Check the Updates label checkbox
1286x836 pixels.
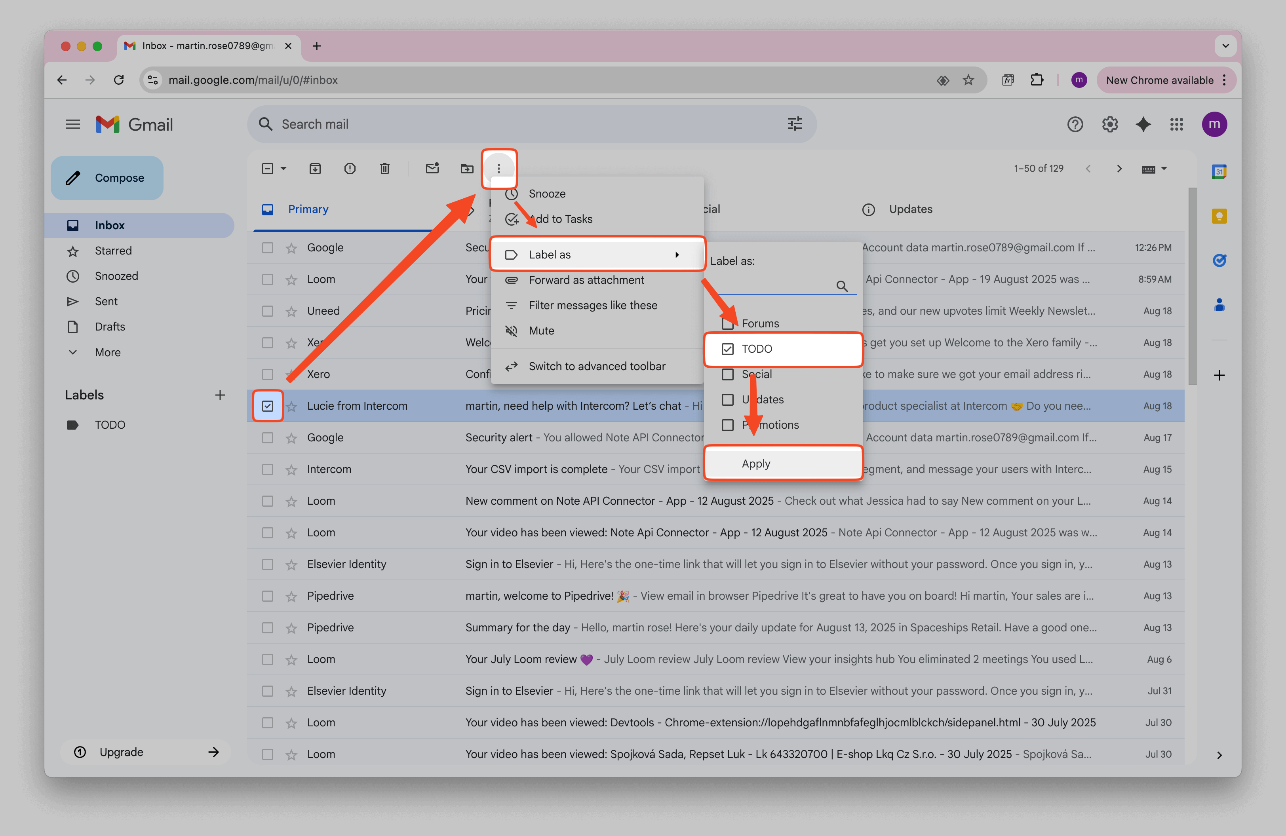point(728,400)
